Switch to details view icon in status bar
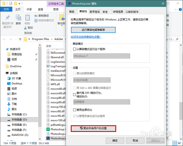Screen dimensions: 183x146 175,143
